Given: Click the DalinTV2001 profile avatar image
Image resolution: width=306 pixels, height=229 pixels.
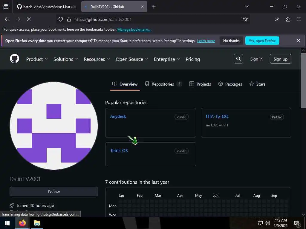Looking at the screenshot, I should (54, 126).
